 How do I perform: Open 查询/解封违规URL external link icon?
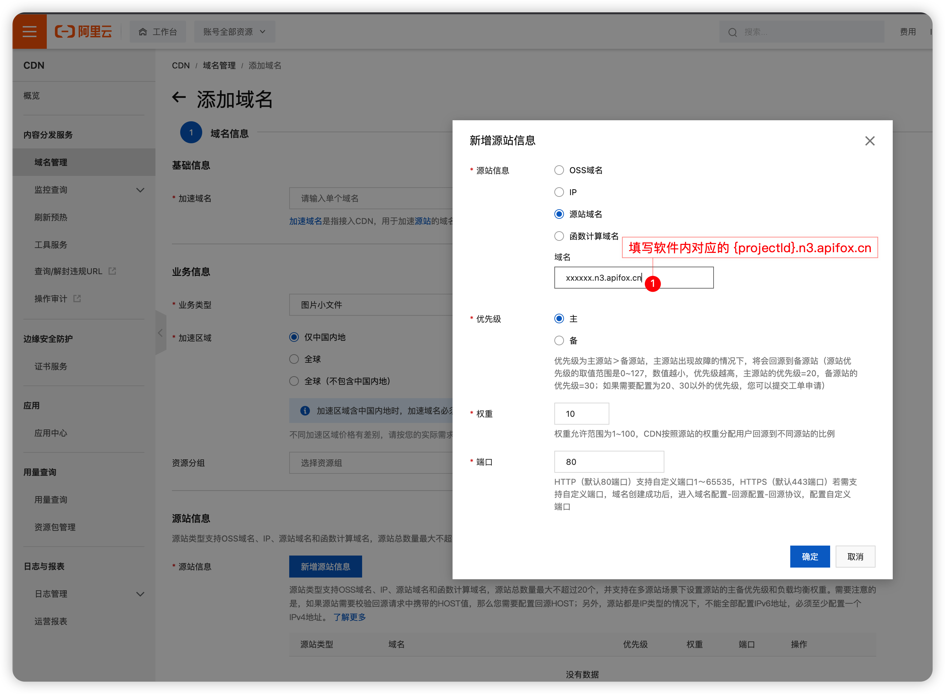(x=112, y=271)
